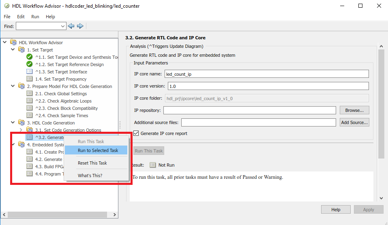Collapse Prepare Model For HDL Code Generation
This screenshot has height=225, width=388.
(x=13, y=86)
